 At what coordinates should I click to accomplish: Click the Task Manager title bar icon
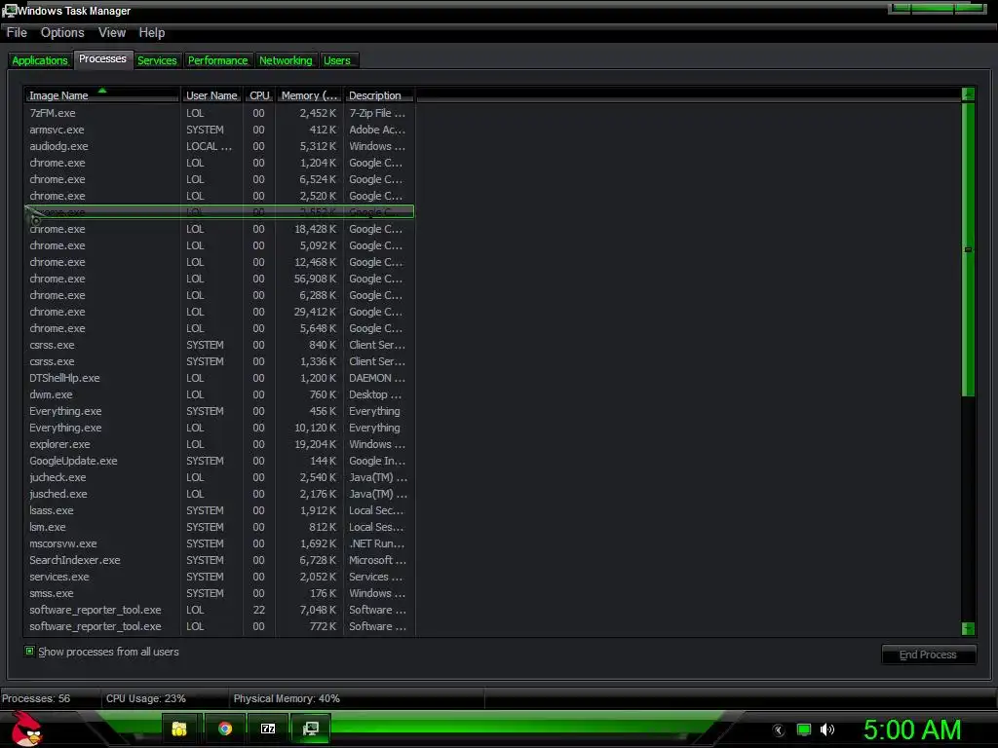(x=9, y=11)
